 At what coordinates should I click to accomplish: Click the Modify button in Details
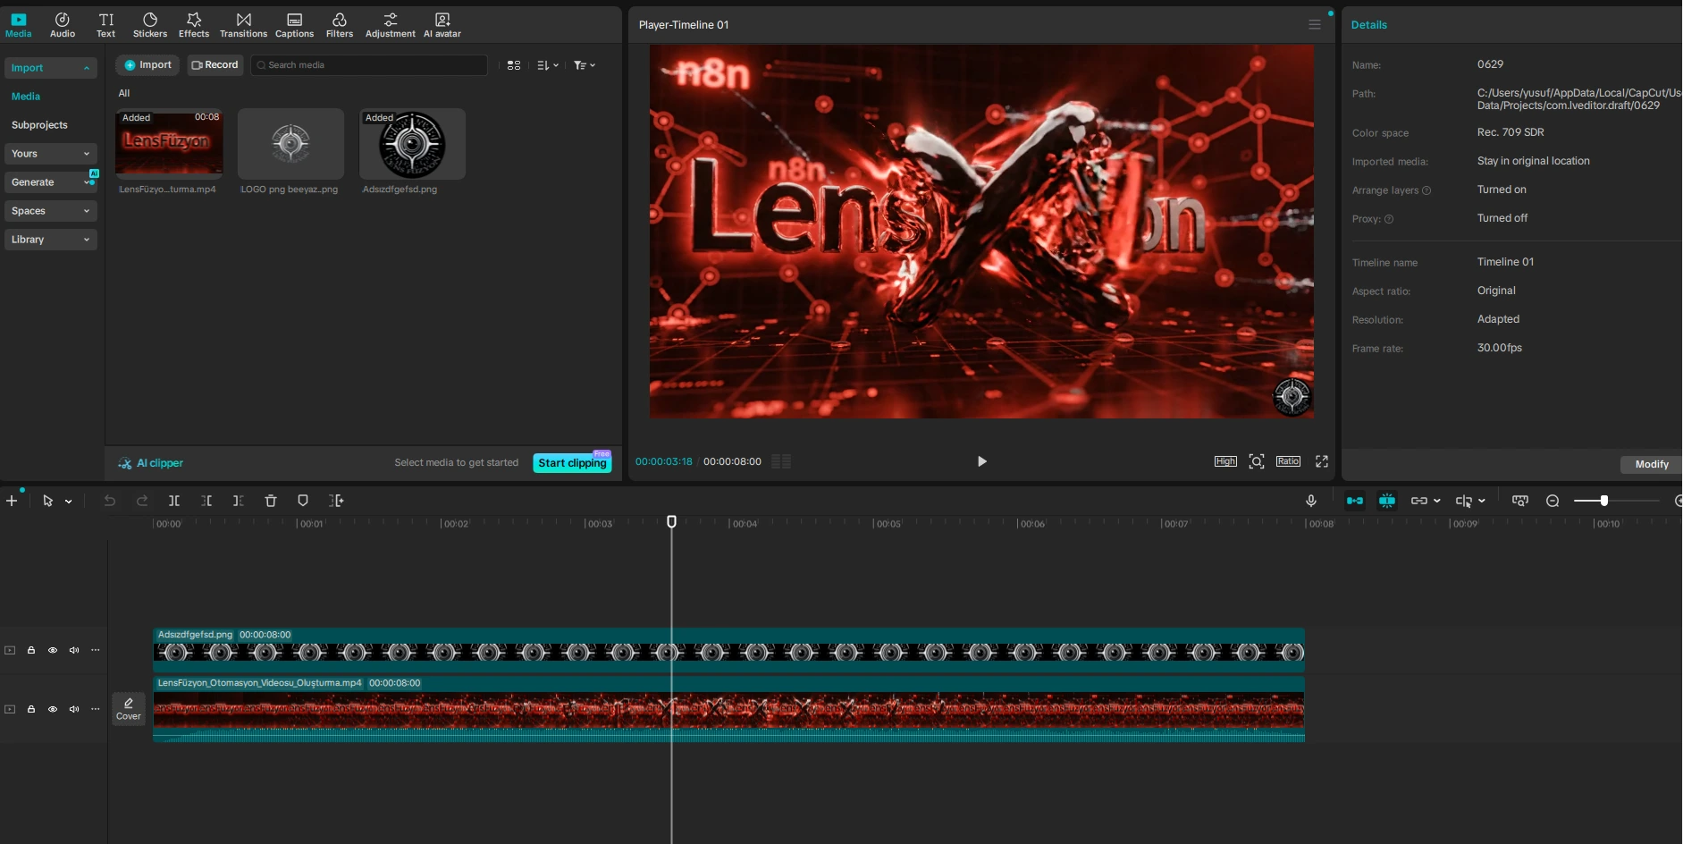coord(1652,464)
